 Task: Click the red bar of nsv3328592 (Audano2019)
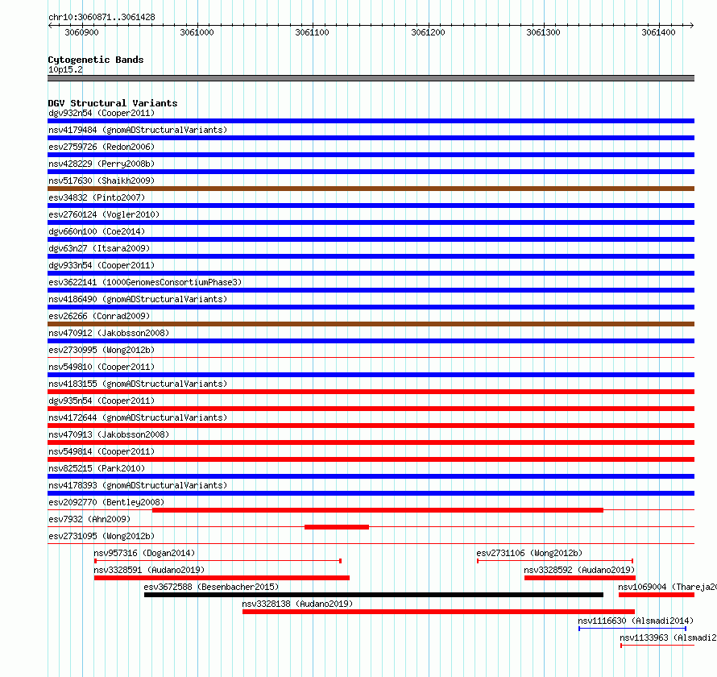click(580, 578)
